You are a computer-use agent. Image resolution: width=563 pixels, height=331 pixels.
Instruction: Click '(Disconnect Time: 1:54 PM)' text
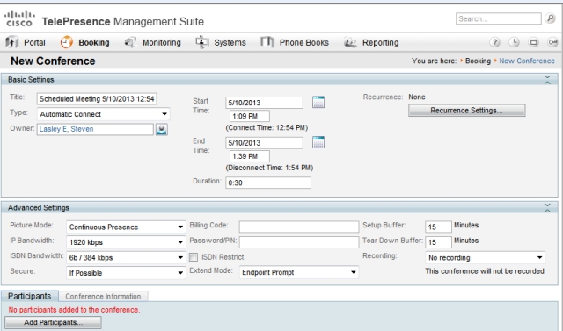269,168
